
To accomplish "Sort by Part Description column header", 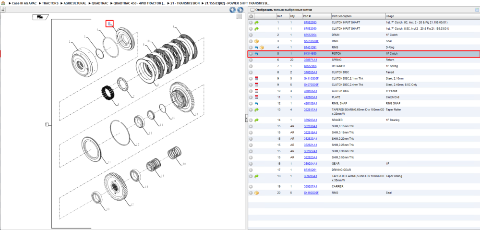I will tap(358, 16).
